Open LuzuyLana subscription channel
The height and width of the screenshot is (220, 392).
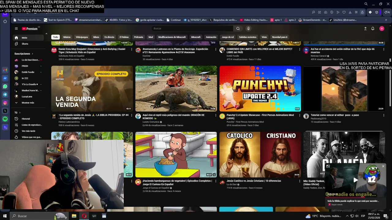[x=28, y=97]
